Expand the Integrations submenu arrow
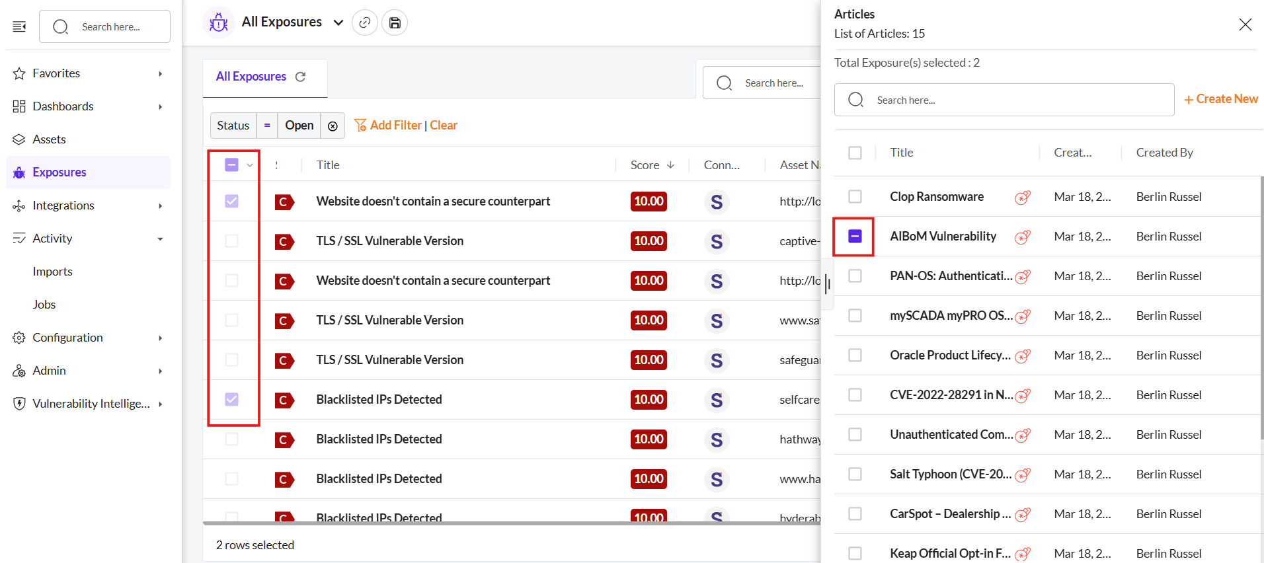Image resolution: width=1264 pixels, height=563 pixels. click(x=160, y=206)
